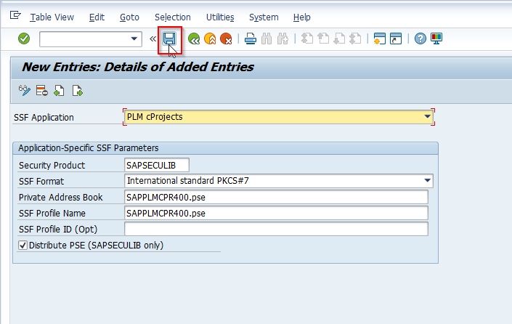Click the green Enter checkmark icon
The image size is (512, 324).
click(24, 39)
